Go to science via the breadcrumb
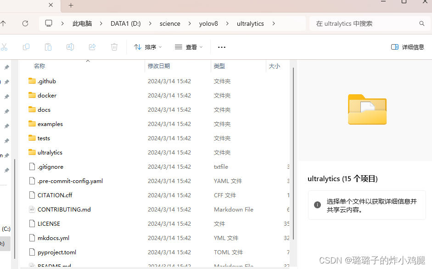This screenshot has height=269, width=432. click(x=170, y=23)
